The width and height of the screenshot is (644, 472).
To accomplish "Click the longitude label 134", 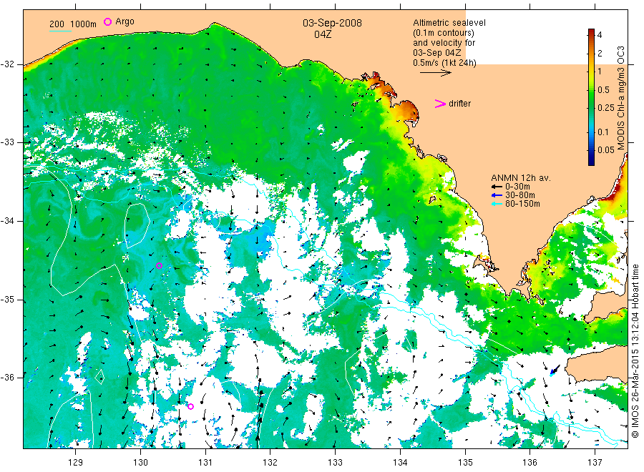I will point(400,463).
